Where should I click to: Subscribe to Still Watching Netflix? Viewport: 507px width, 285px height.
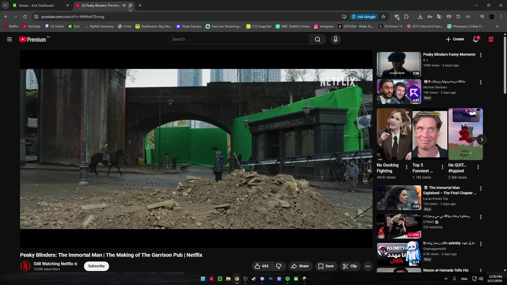(x=96, y=266)
